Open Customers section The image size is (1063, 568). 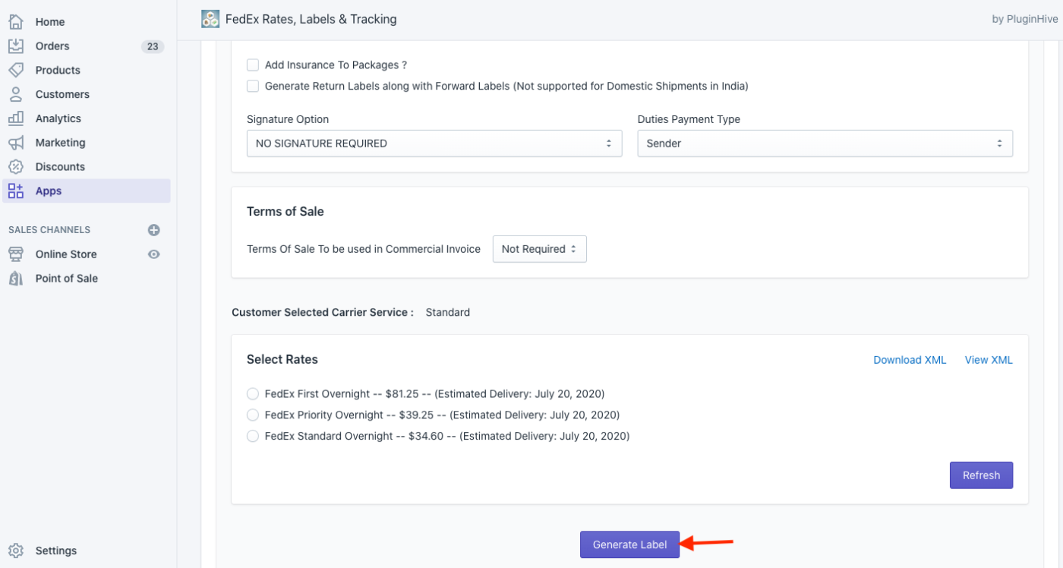point(62,94)
